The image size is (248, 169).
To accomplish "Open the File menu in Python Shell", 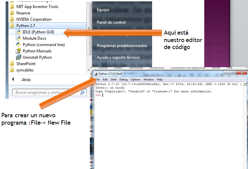I will point(98,79).
